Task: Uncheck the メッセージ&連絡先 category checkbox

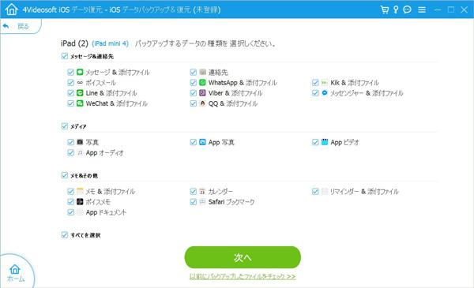Action: tap(65, 56)
